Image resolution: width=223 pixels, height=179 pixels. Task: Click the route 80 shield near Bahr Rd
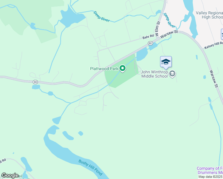click(x=150, y=43)
